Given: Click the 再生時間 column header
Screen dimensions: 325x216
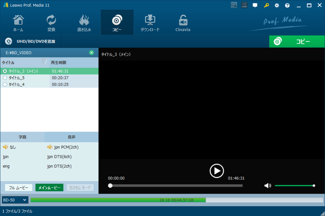Looking at the screenshot, I should [x=59, y=62].
